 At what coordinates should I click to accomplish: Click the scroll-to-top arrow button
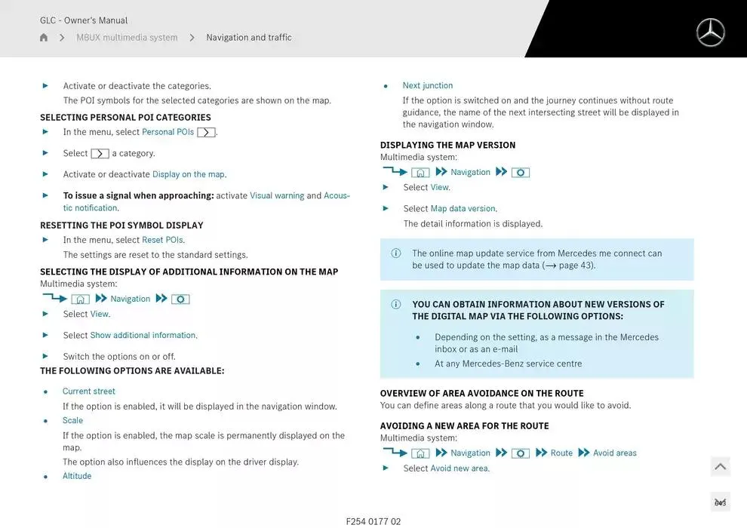[x=720, y=467]
